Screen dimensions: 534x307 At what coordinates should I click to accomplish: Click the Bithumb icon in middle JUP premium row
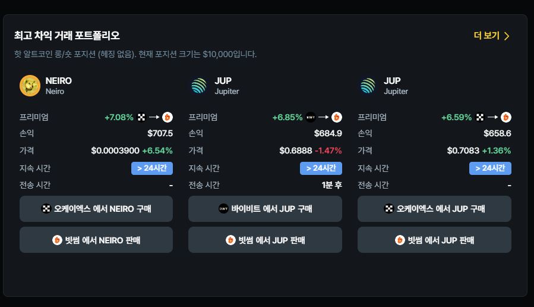point(336,117)
